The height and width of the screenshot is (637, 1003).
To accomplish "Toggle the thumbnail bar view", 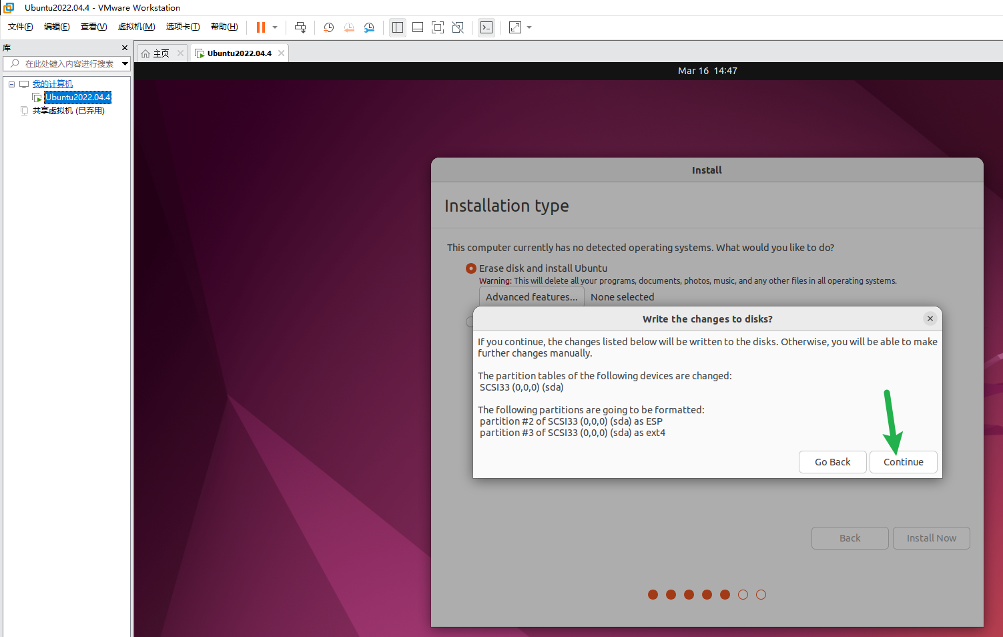I will 418,27.
